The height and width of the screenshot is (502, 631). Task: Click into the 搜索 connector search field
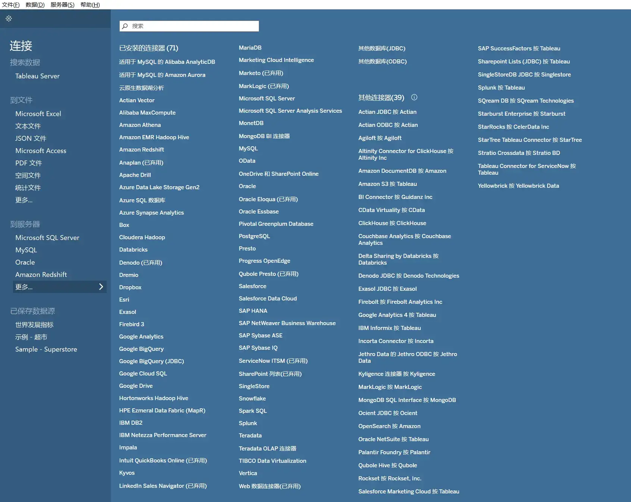(x=194, y=26)
